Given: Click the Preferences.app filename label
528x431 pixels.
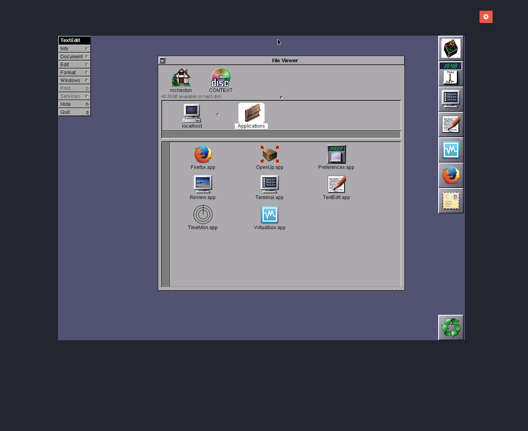Looking at the screenshot, I should coord(336,167).
